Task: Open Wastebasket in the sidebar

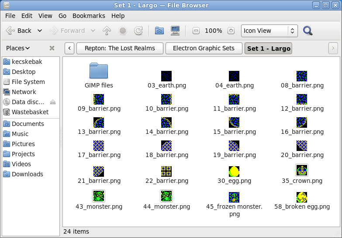Action: [x=31, y=112]
